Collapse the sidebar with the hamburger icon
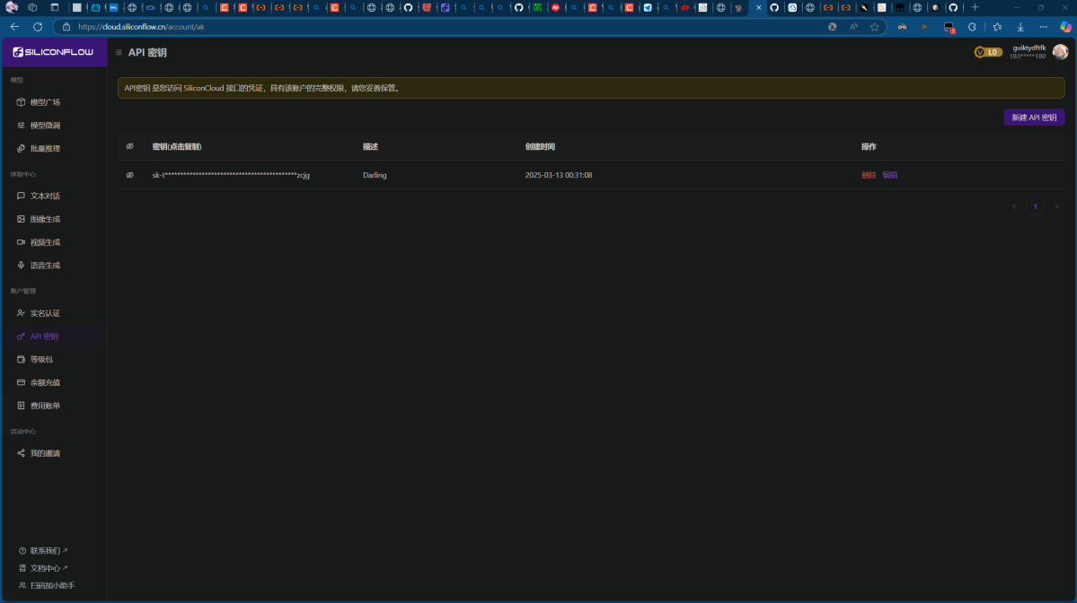The image size is (1077, 603). (x=119, y=53)
